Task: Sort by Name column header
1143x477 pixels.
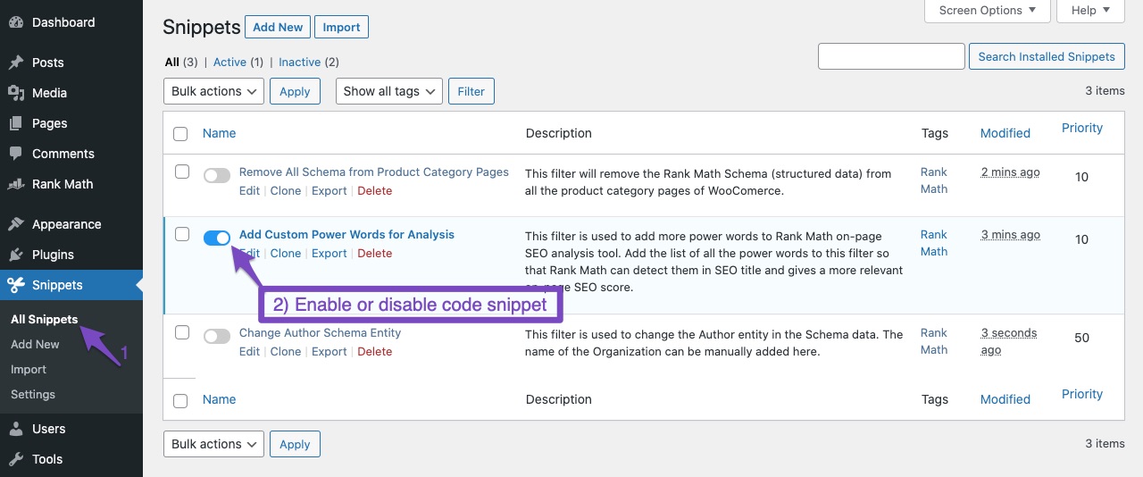Action: 219,133
